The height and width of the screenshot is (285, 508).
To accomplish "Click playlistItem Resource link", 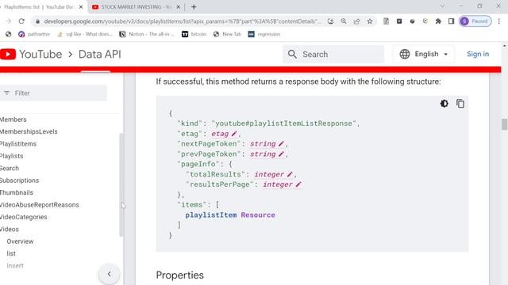I will (230, 215).
